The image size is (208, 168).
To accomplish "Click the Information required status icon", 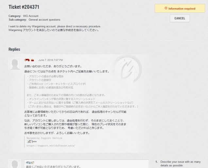I will coord(166,8).
